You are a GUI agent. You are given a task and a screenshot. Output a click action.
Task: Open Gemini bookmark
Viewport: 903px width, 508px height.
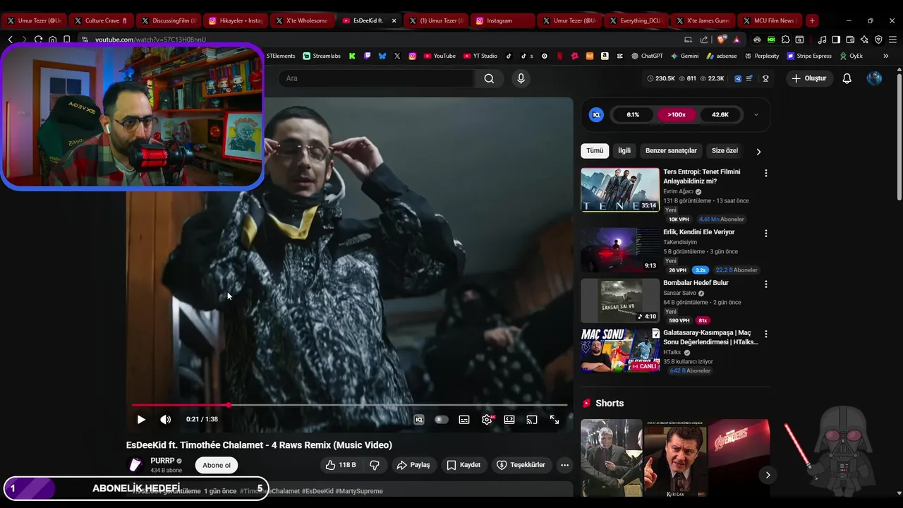[684, 56]
